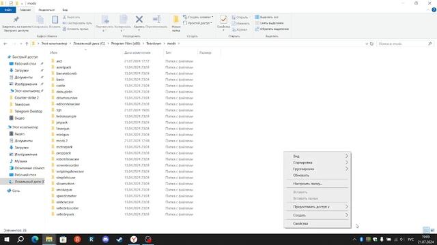Open address bar previous locations dropdown
437x245 pixels.
[367, 44]
